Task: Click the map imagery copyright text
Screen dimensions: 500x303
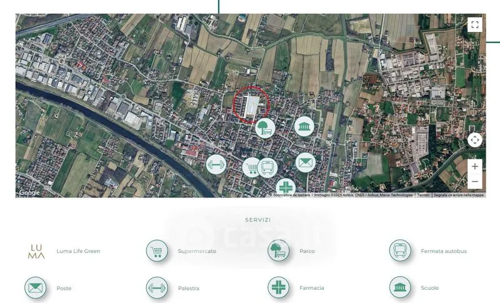Action: pos(363,195)
